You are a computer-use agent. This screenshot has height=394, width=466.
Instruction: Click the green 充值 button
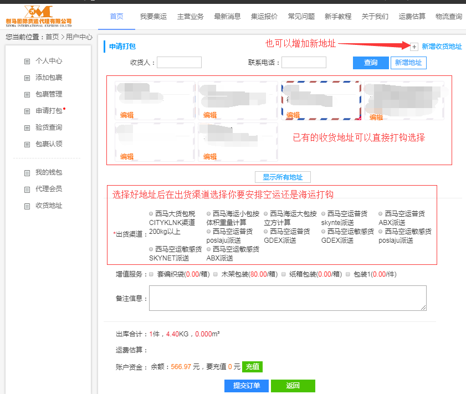coord(252,367)
